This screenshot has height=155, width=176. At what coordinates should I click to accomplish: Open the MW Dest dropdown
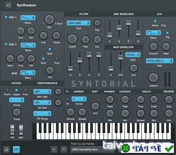tap(42, 92)
